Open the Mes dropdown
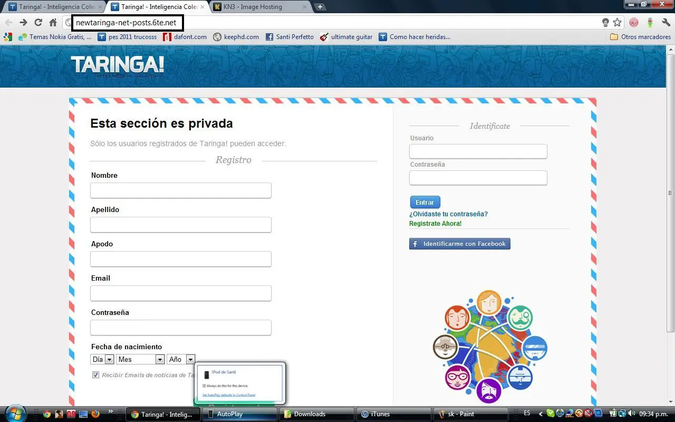 pyautogui.click(x=141, y=359)
